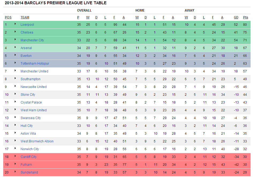Click the Fulham team link
Image resolution: width=253 pixels, height=177 pixels.
point(26,165)
